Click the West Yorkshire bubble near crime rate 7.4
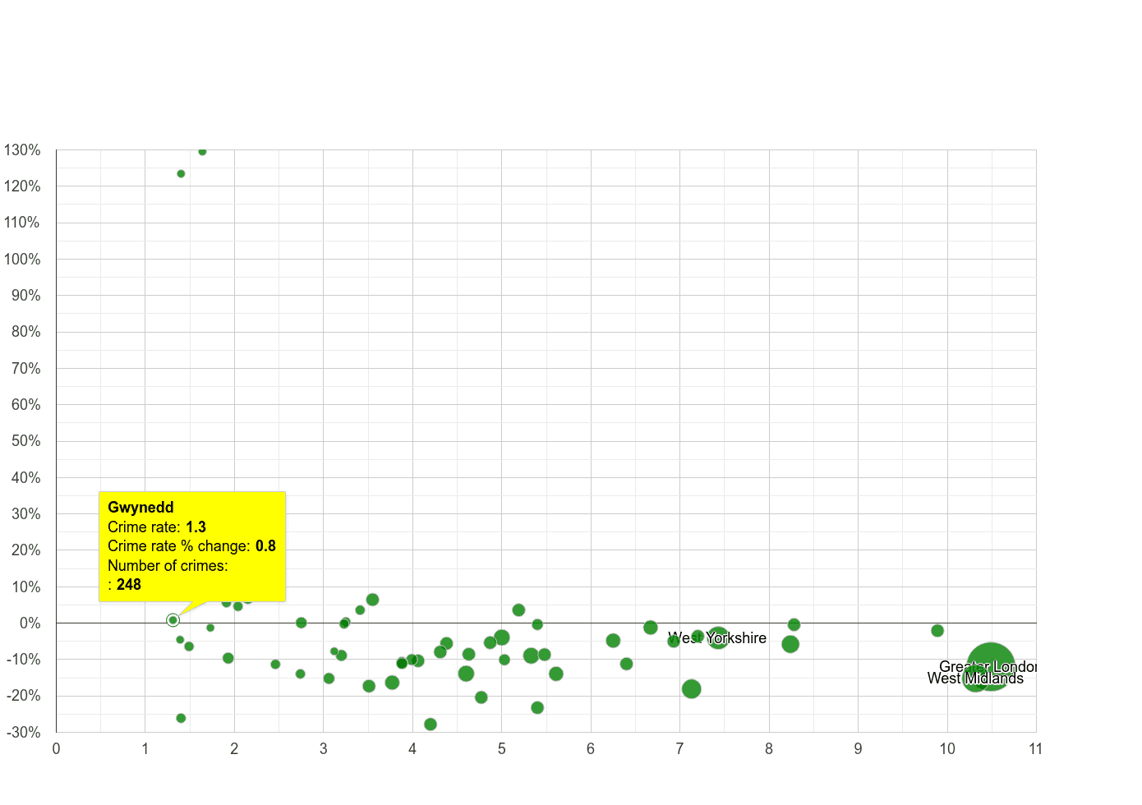This screenshot has width=1142, height=805. pos(718,637)
